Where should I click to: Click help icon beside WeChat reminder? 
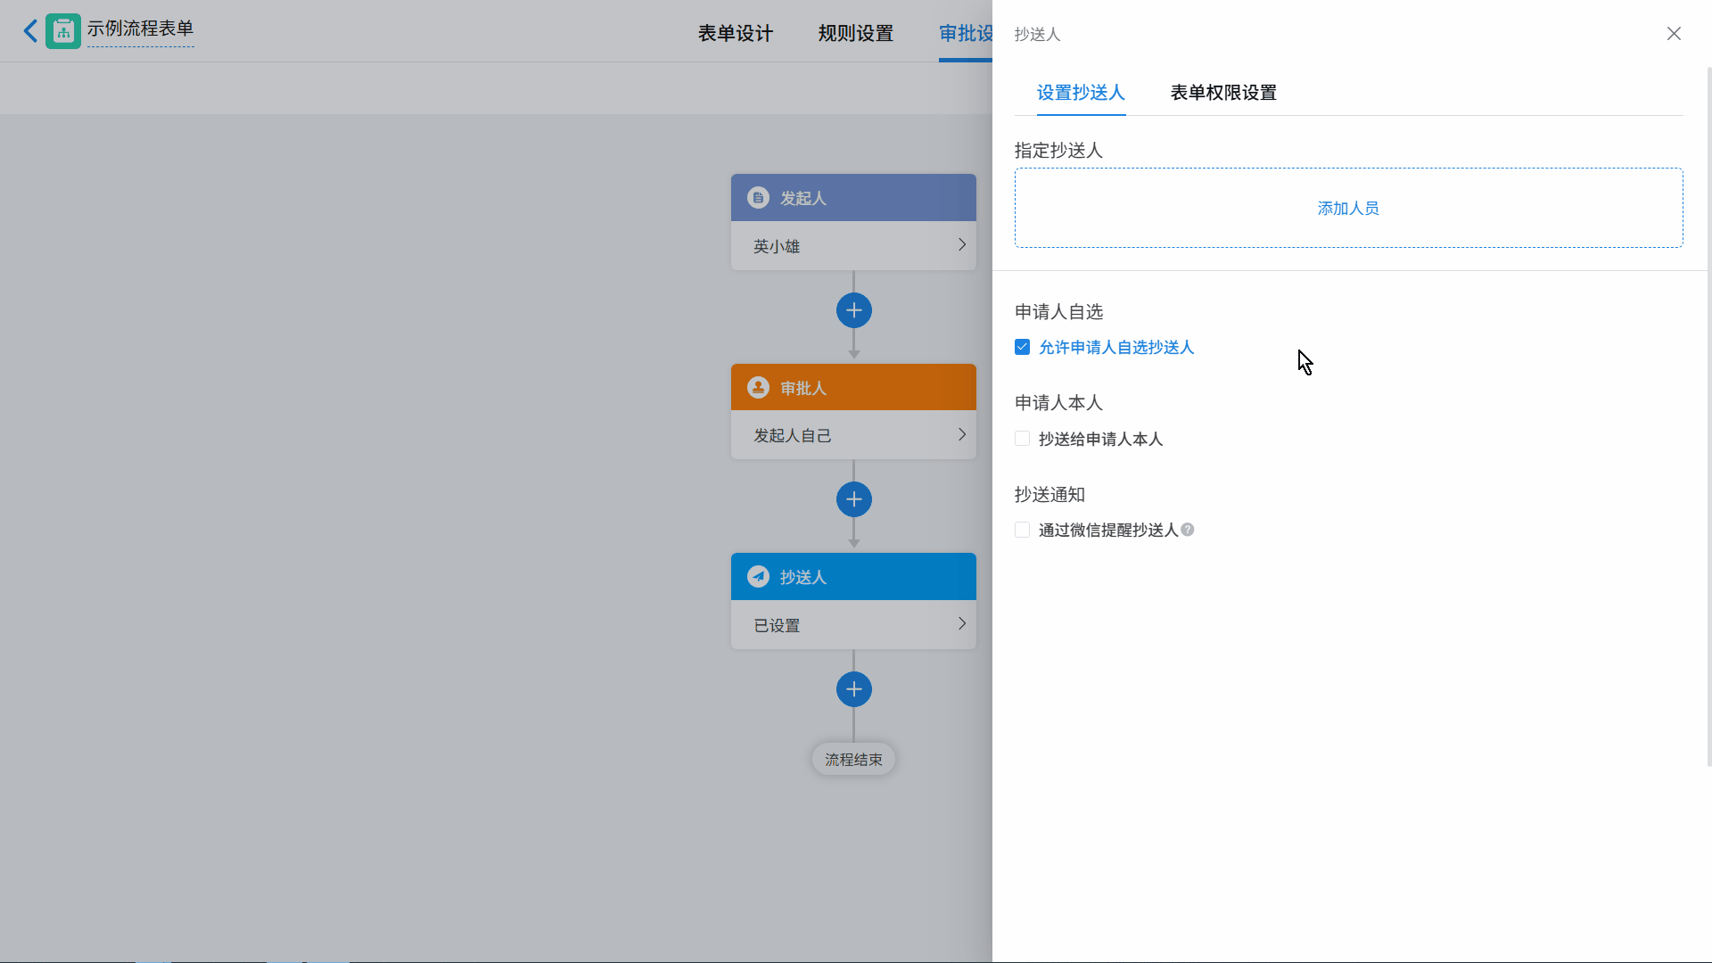pos(1188,530)
